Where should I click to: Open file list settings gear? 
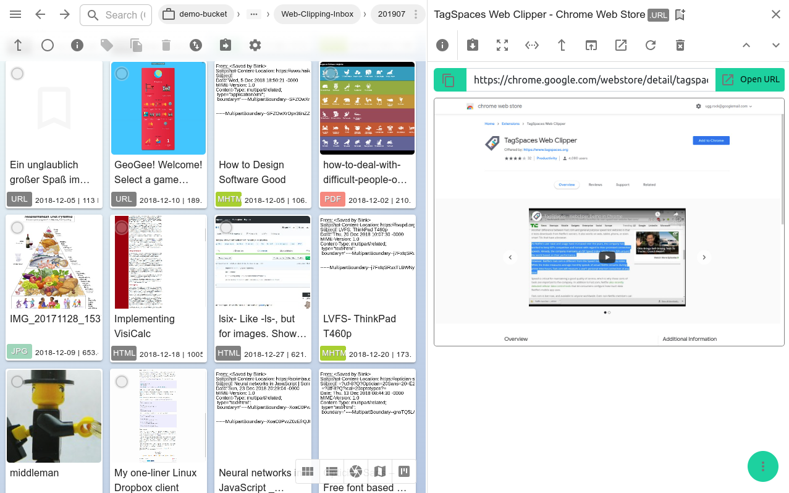click(255, 45)
